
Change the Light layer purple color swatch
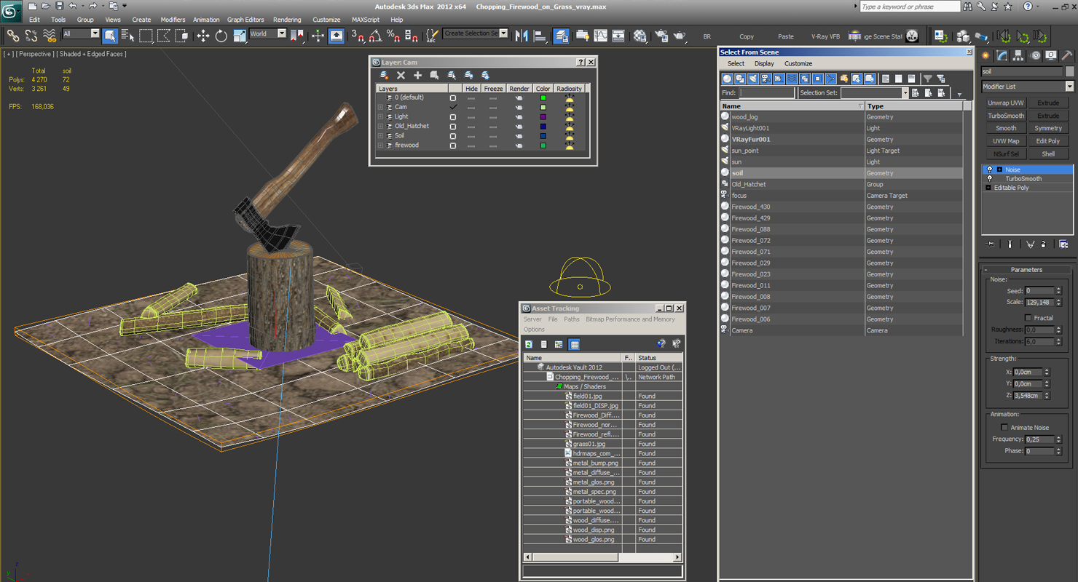point(543,116)
